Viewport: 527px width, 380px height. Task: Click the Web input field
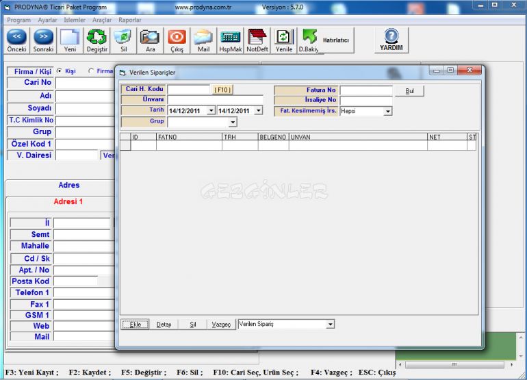coord(84,326)
